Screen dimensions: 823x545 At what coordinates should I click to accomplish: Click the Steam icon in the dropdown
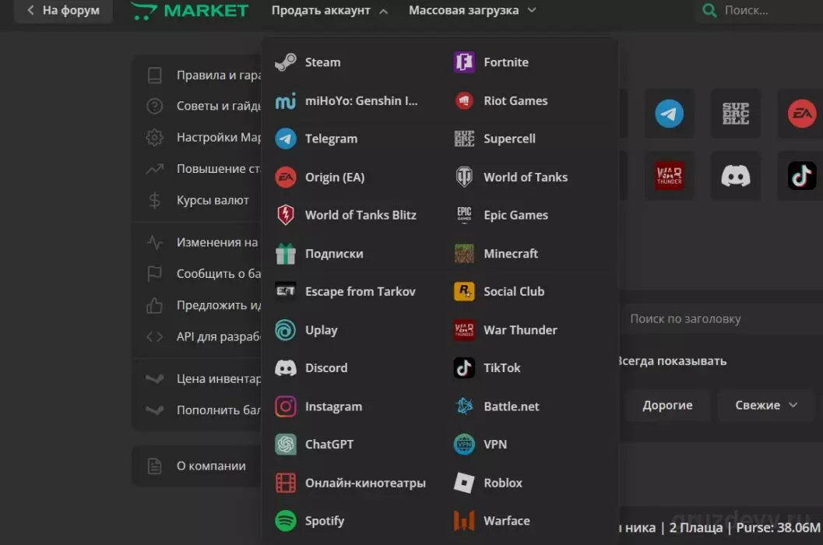coord(286,62)
